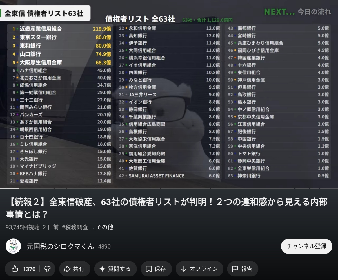Click row 7 北おおさか信用金庫

click(x=60, y=78)
